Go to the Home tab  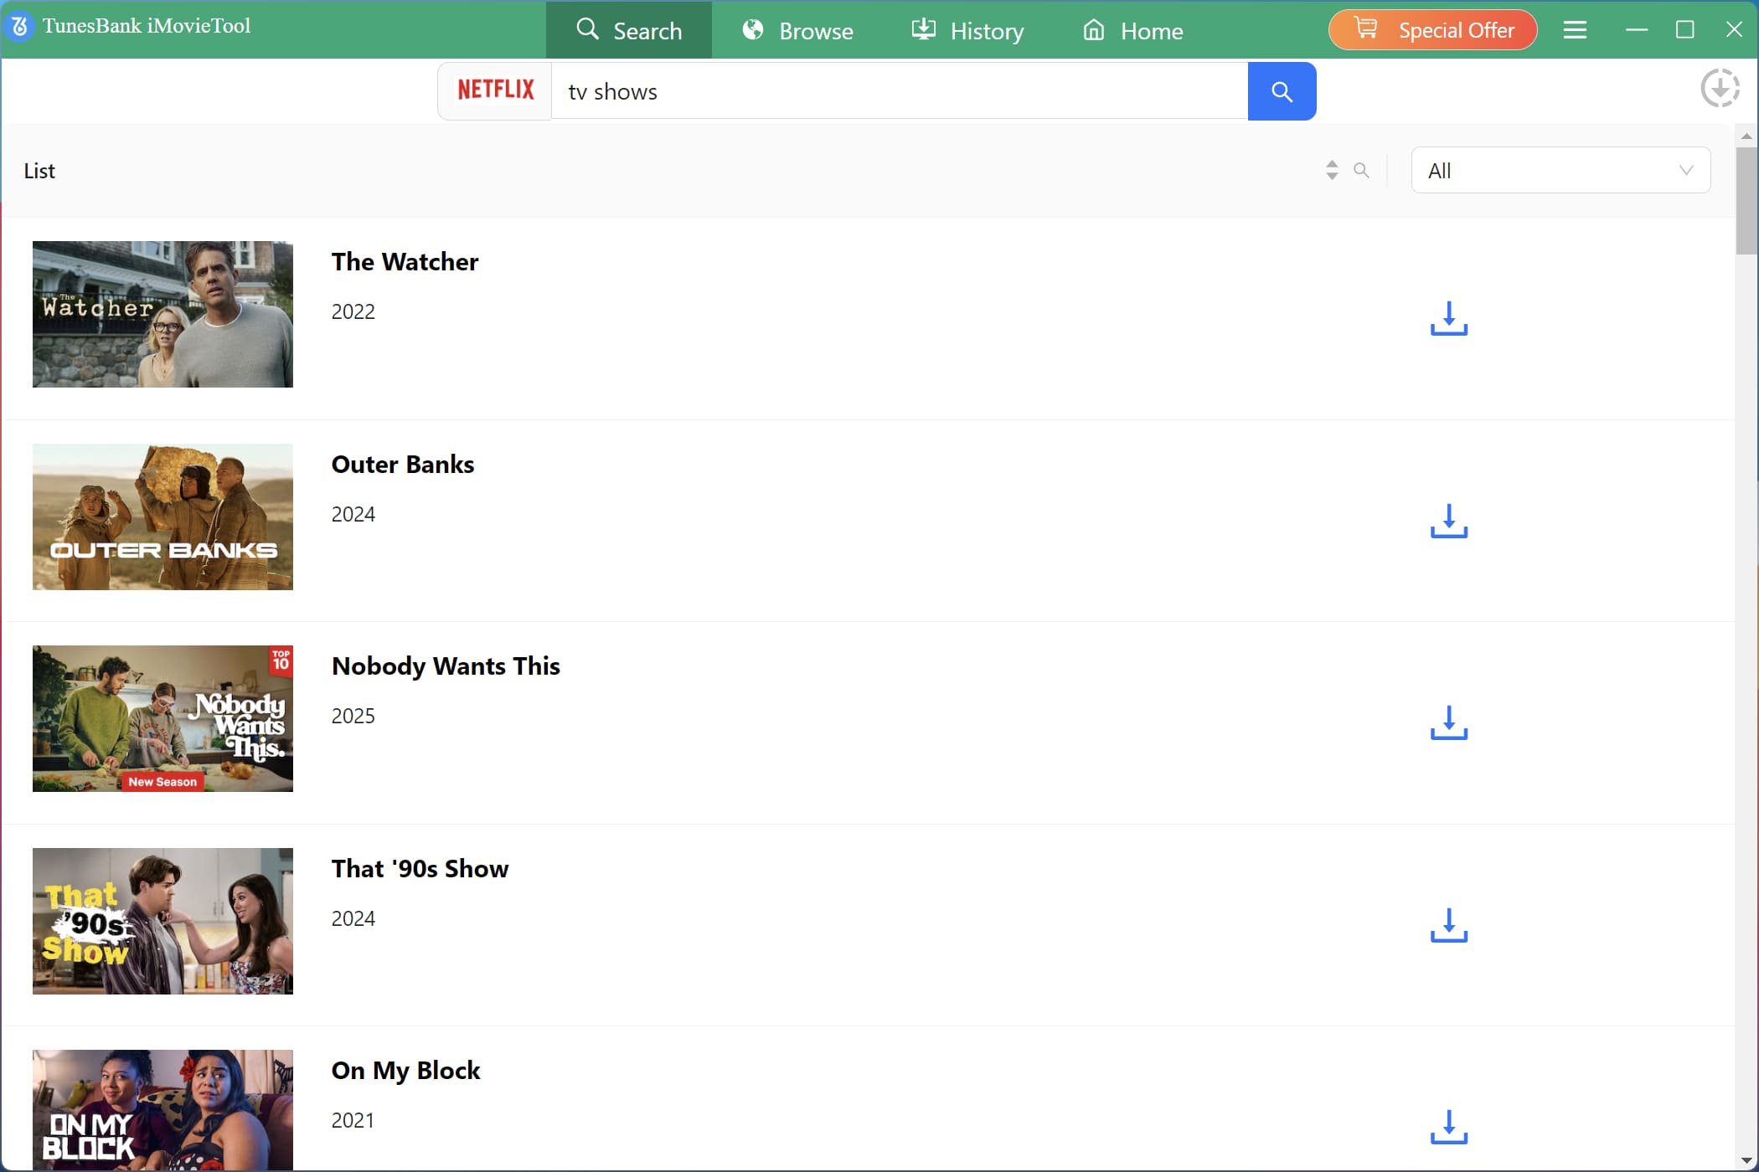click(1132, 31)
